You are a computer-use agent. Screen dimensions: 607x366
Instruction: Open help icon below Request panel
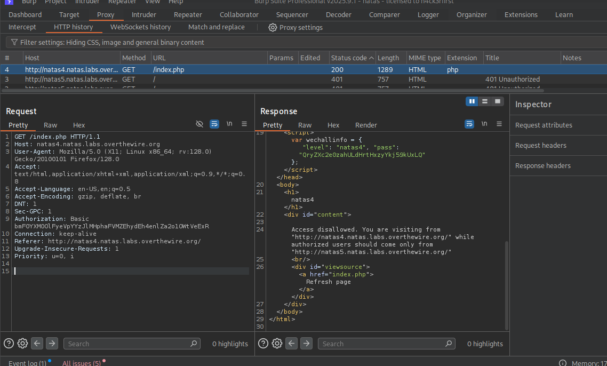pyautogui.click(x=9, y=344)
